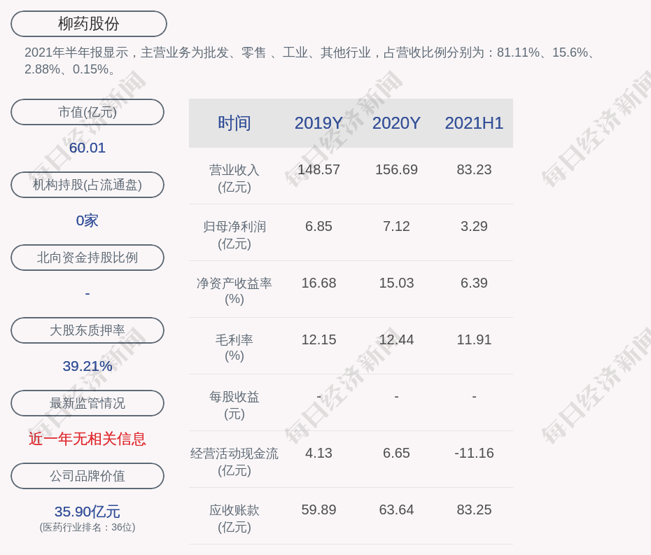
Task: Click the 时间 table header
Action: click(234, 123)
